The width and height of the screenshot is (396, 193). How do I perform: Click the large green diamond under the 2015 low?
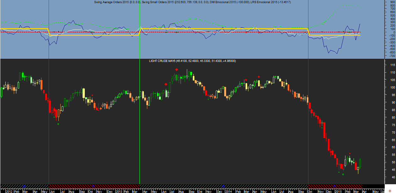click(343, 174)
